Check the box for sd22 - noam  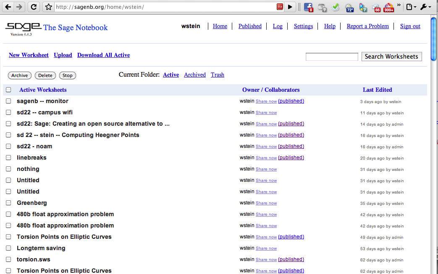pos(8,146)
